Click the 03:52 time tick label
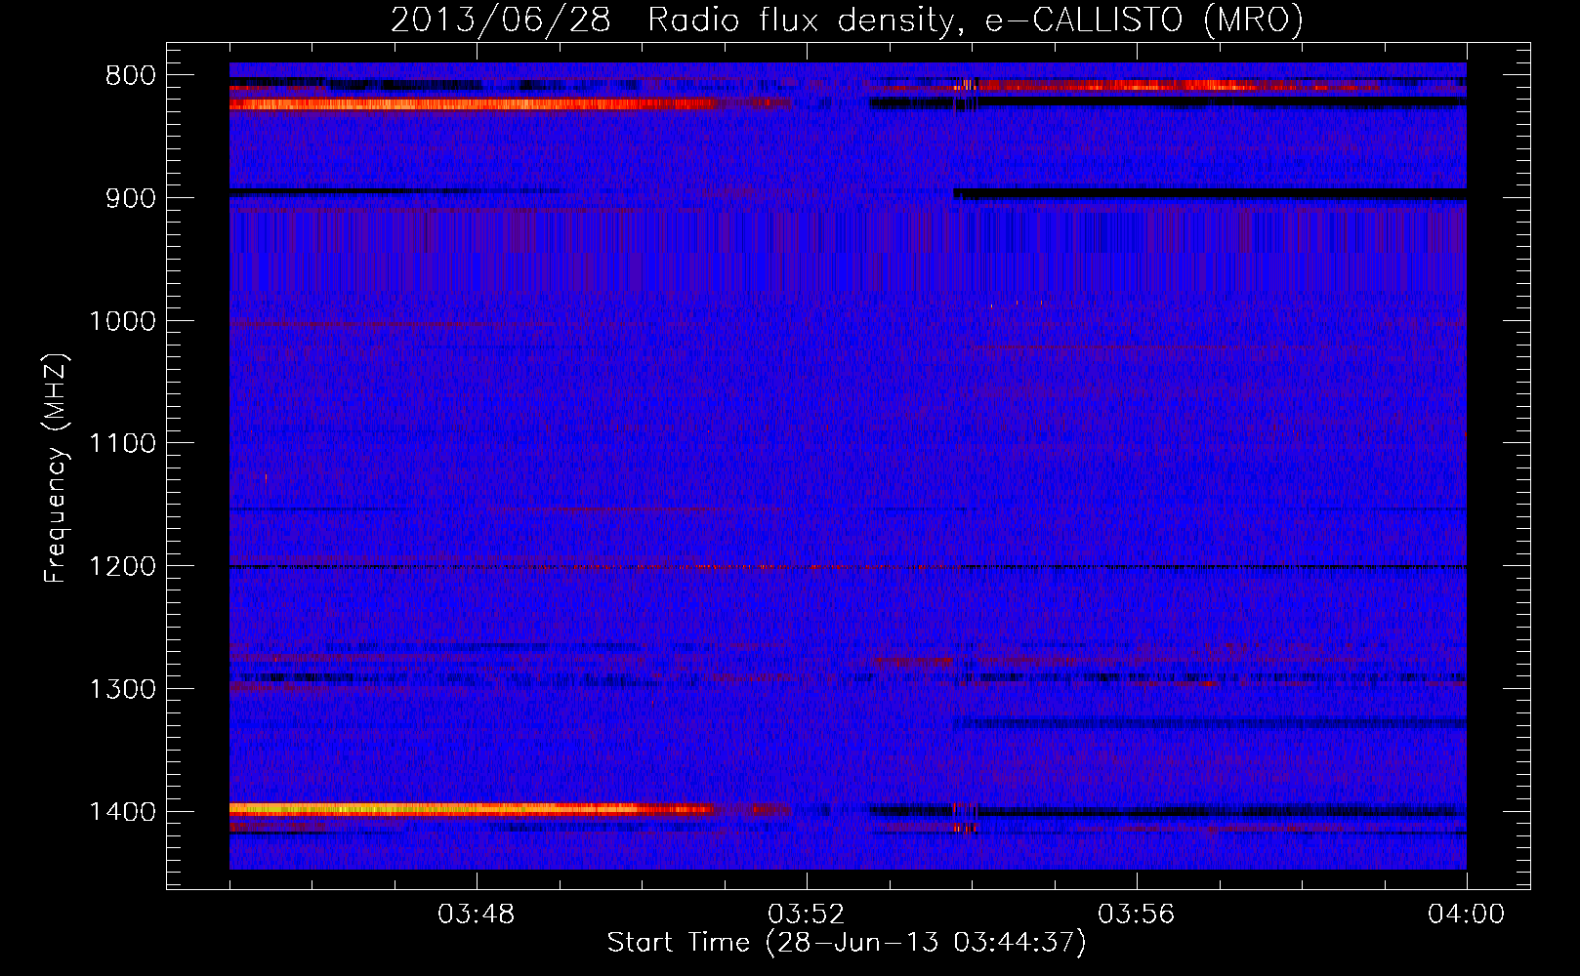This screenshot has width=1580, height=976. [807, 915]
